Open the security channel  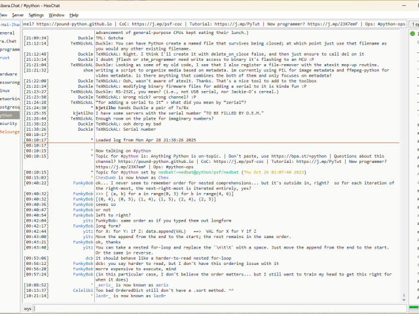[x=9, y=123]
